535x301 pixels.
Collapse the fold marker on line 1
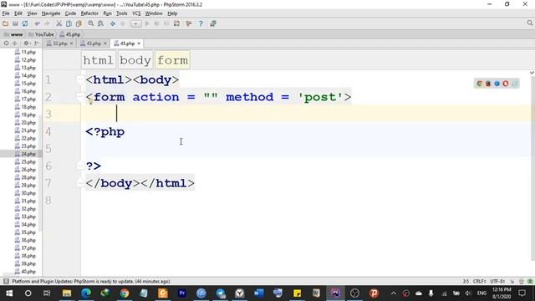pos(80,79)
